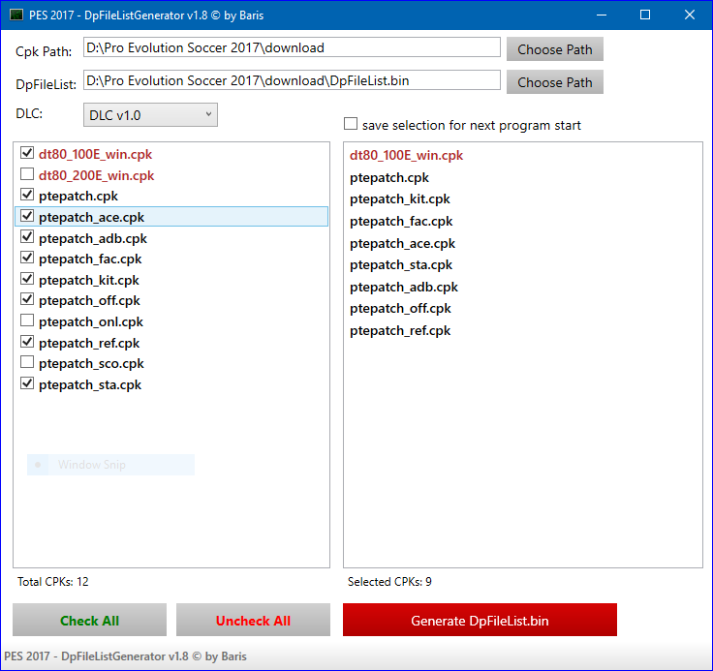The height and width of the screenshot is (671, 713).
Task: Uncheck the ptepatch_off.cpk checkbox
Action: pos(27,299)
